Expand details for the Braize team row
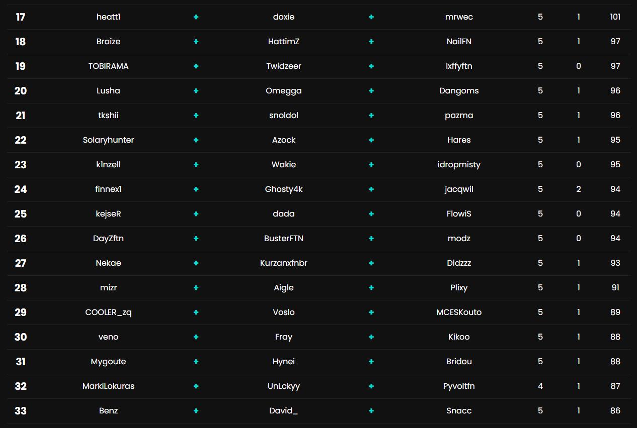 [x=196, y=41]
